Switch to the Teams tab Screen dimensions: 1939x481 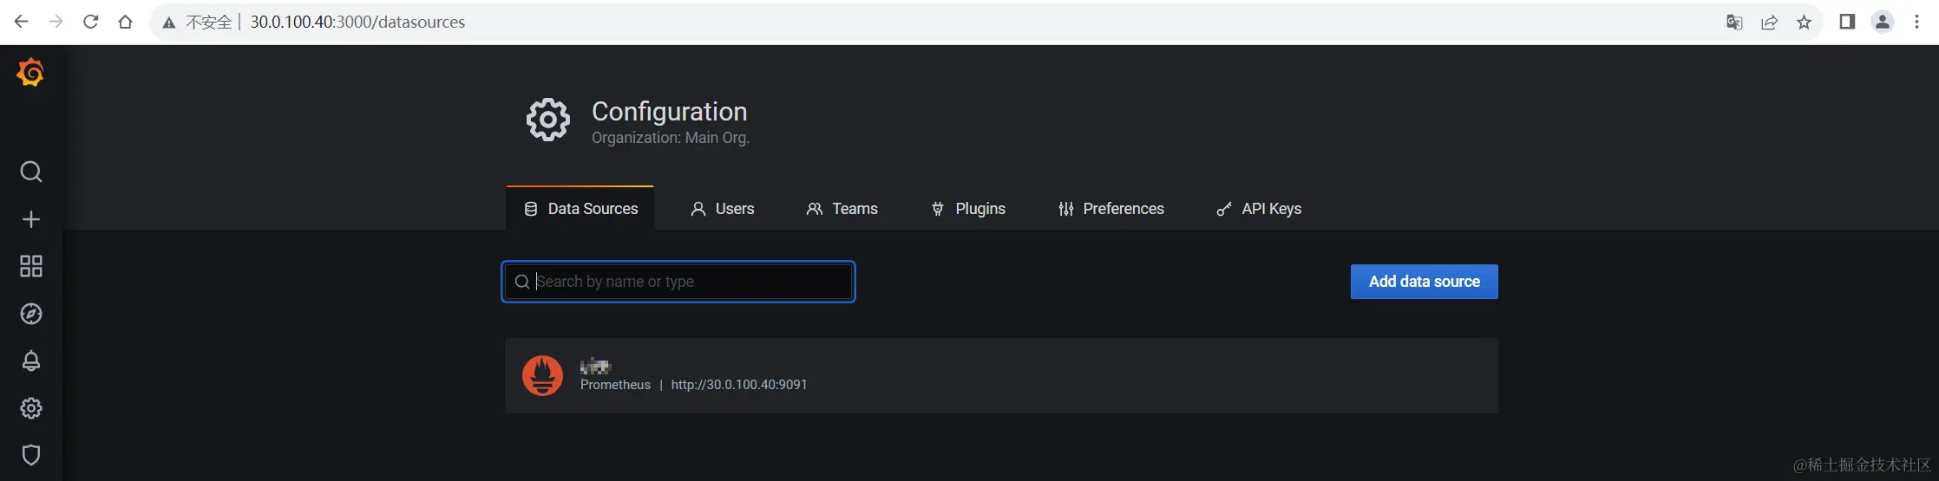click(842, 209)
